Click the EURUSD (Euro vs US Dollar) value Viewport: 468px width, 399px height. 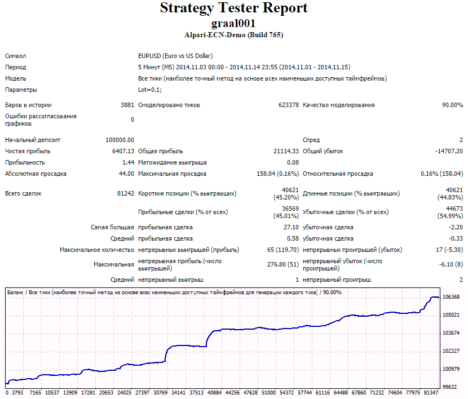pos(175,56)
